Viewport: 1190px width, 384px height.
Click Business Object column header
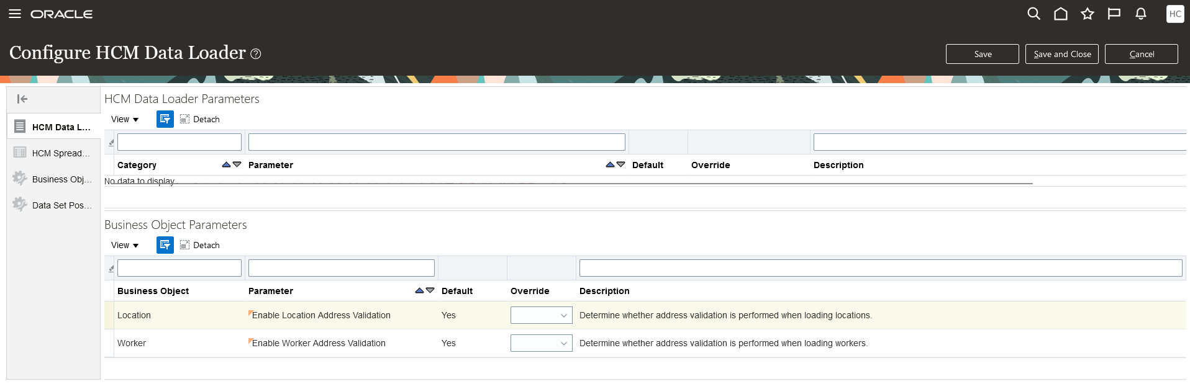click(153, 291)
